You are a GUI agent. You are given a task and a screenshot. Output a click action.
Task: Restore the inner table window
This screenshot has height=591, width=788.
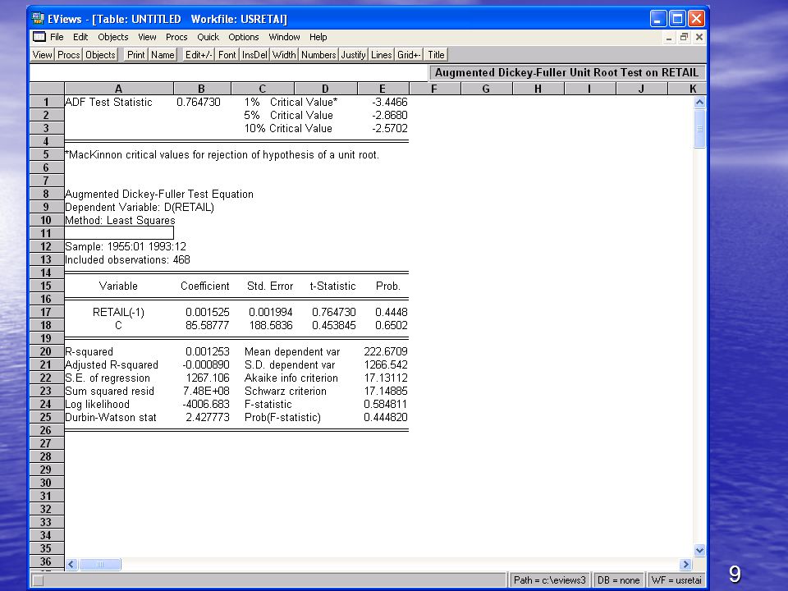[x=684, y=37]
